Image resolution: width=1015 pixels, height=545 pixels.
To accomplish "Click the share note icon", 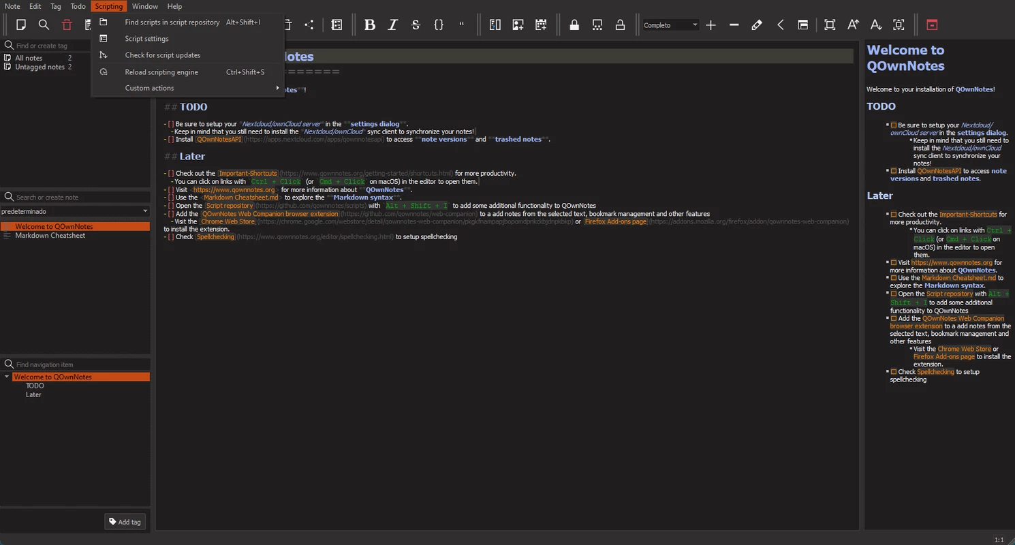I will coord(309,25).
